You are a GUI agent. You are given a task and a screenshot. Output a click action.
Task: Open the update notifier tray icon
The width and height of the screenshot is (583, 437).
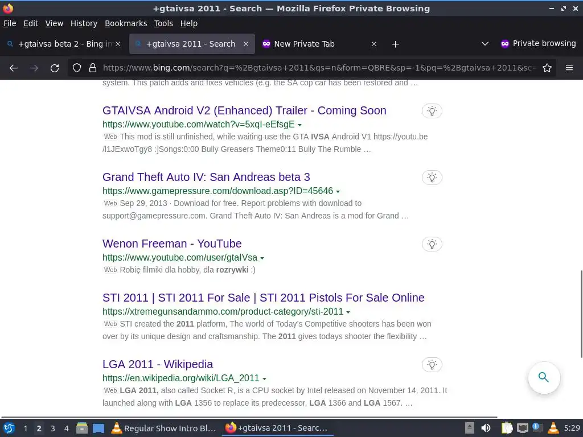[537, 427]
